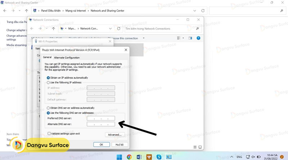Open toolbar overflow arrow after Diagnose this connection
Screen dimensions: 288x160
[144, 38]
